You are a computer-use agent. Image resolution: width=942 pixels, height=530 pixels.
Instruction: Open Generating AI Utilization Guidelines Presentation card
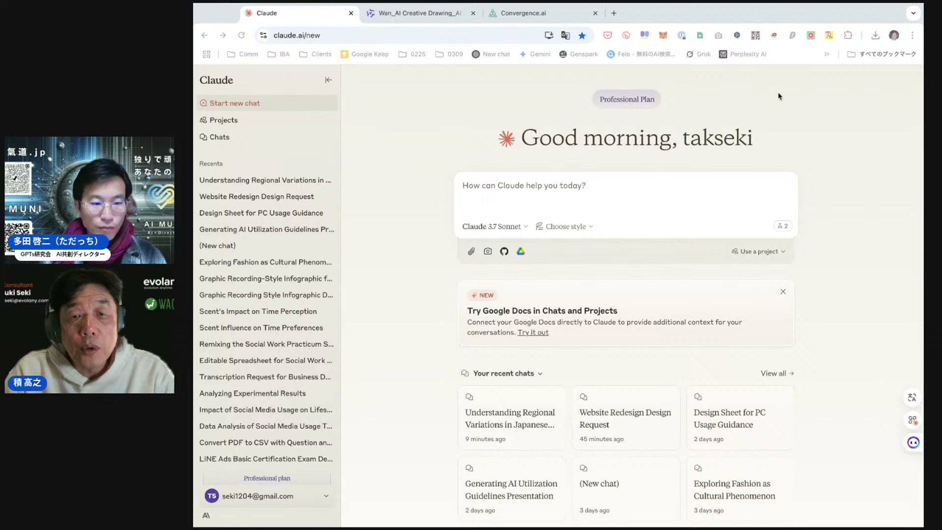pos(512,489)
